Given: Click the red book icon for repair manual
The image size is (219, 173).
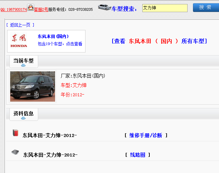Looking at the screenshot, I should coord(16,133).
